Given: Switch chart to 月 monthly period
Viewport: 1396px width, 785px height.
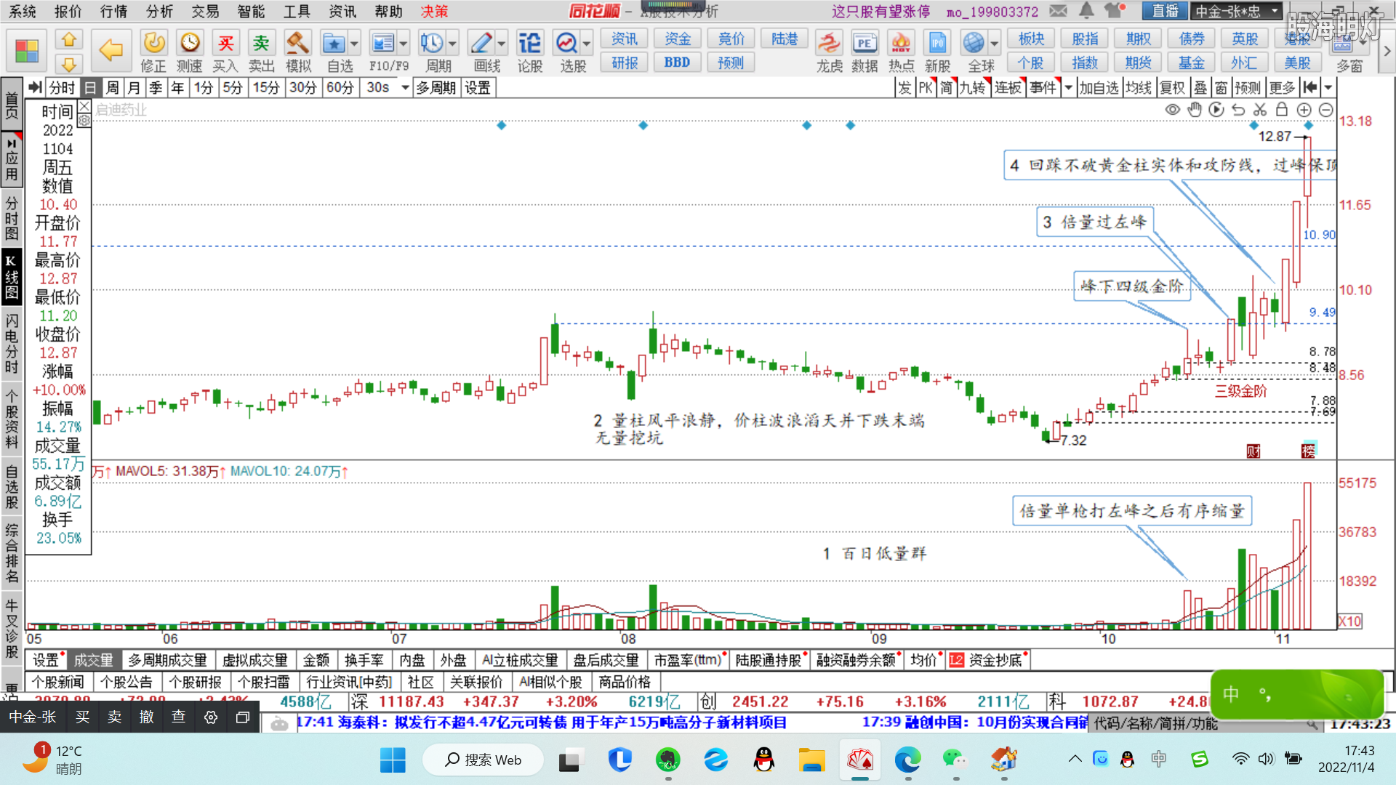Looking at the screenshot, I should 134,88.
